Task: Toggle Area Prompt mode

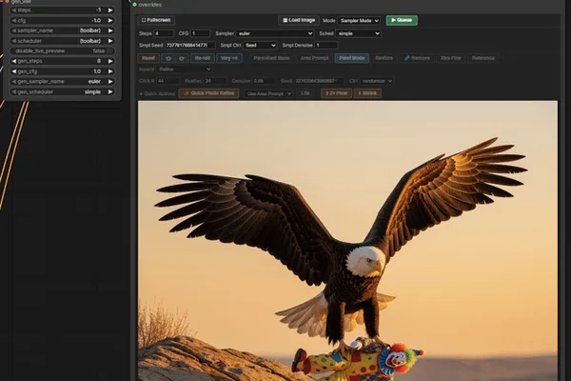Action: pyautogui.click(x=314, y=58)
